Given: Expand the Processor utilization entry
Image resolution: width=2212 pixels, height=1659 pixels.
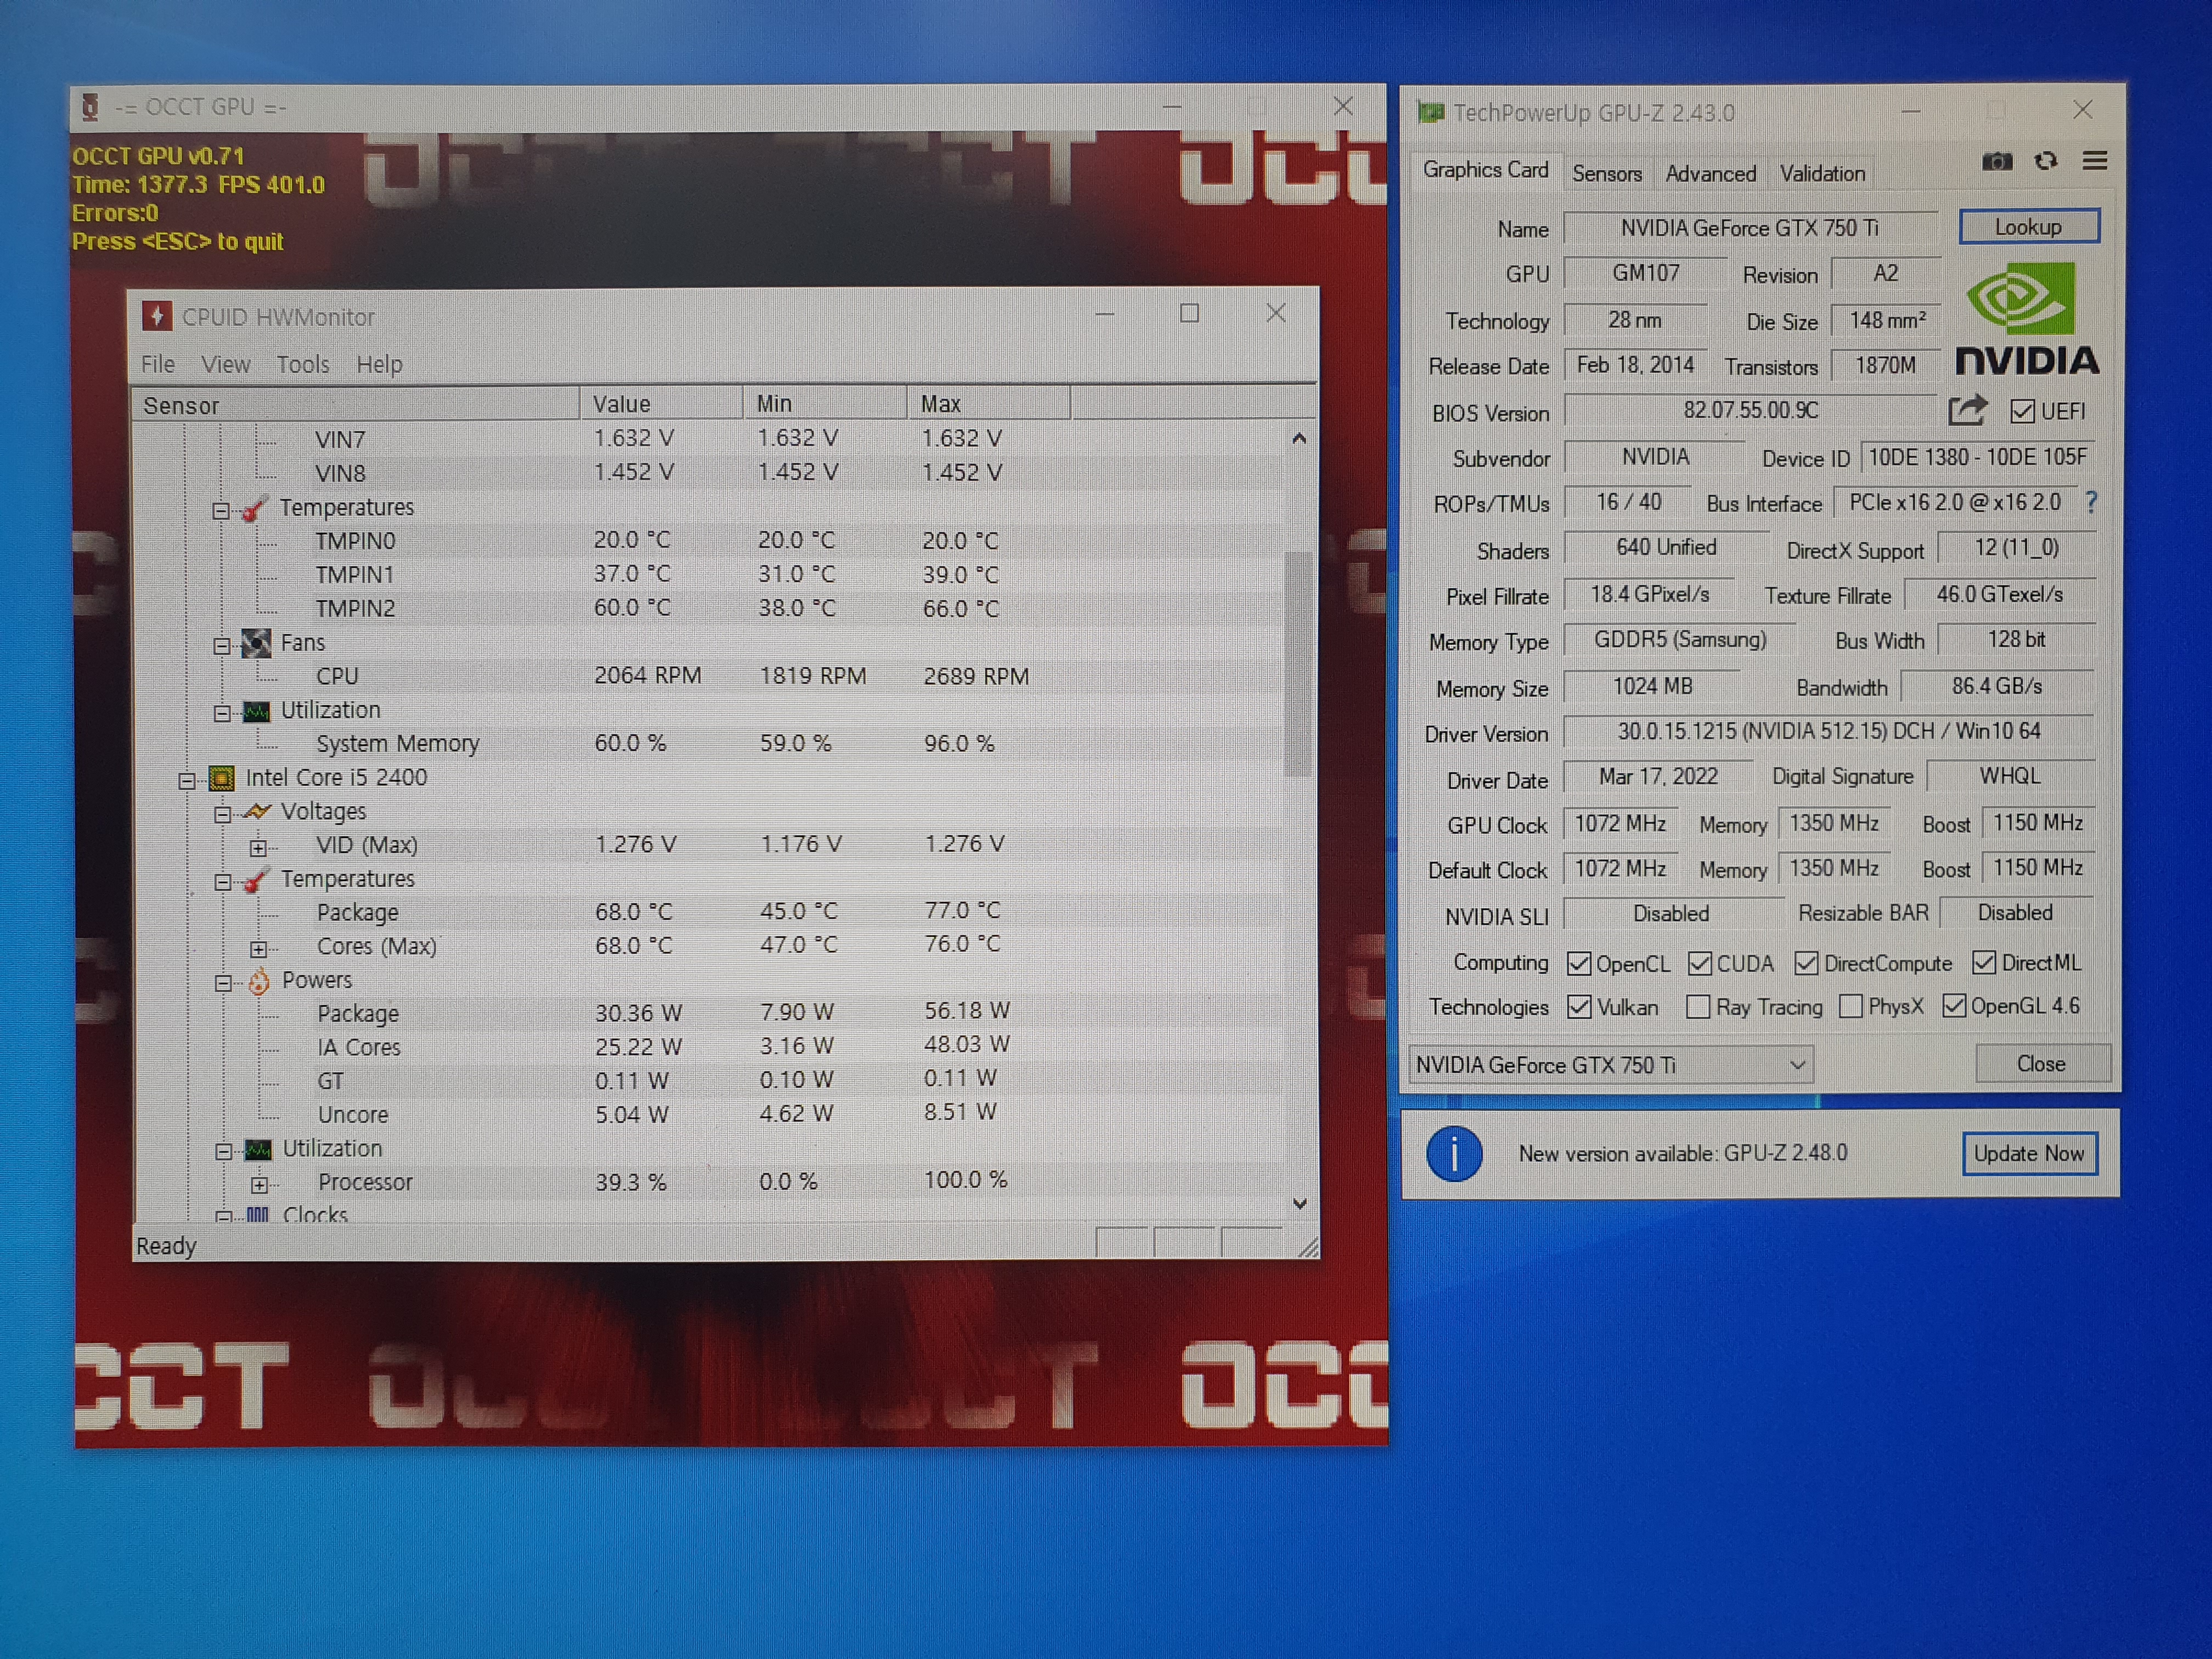Looking at the screenshot, I should tap(259, 1185).
